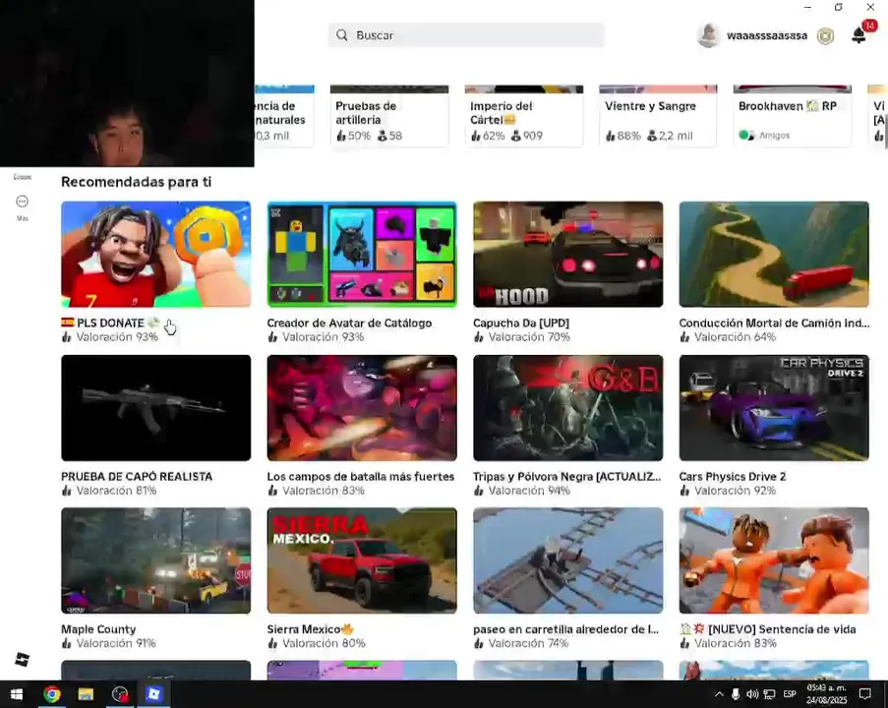
Task: Open the Brookhaven RP card
Action: (793, 117)
